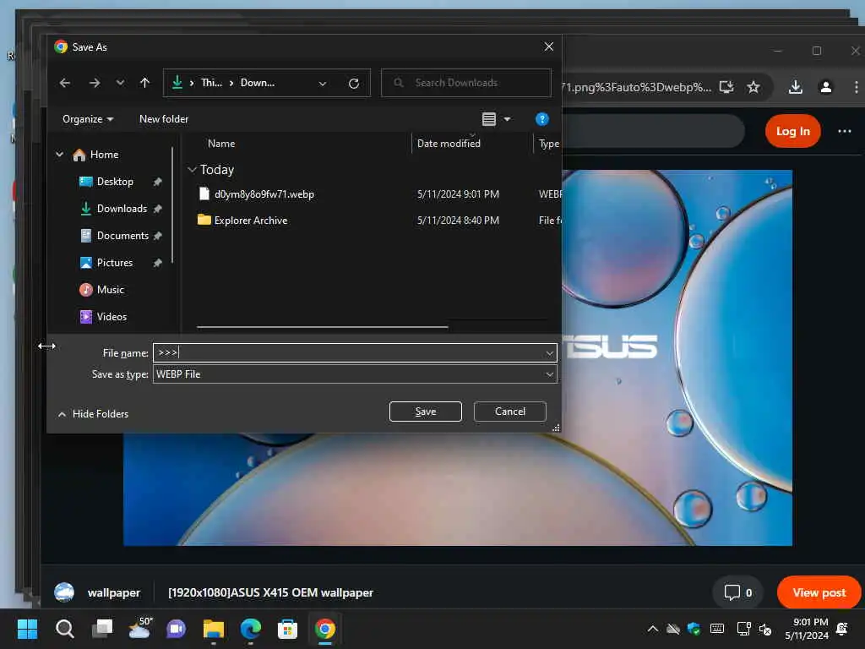Click the file list horizontal scrollbar
This screenshot has height=649, width=865.
[322, 327]
